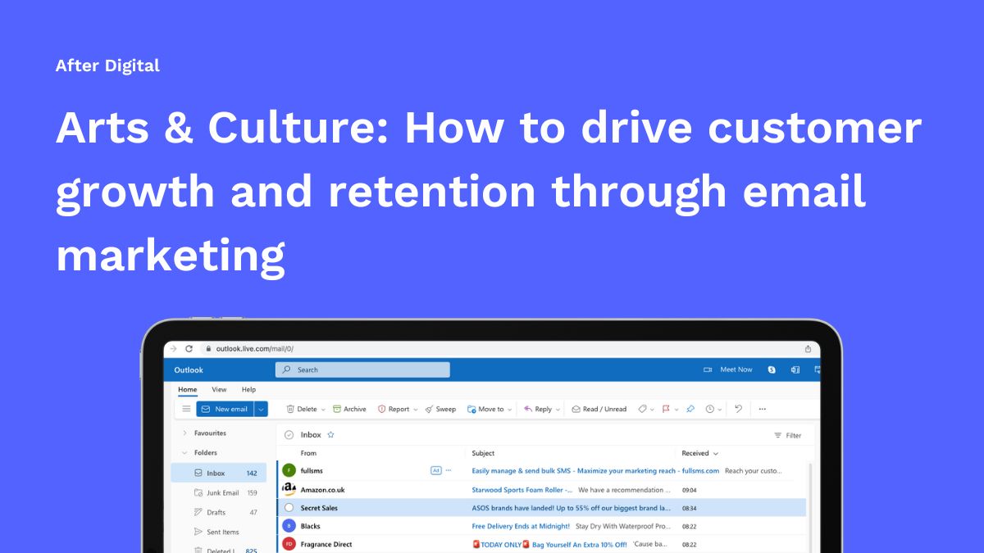Click the Amazon.co.uk sender avatar
This screenshot has width=984, height=553.
tap(289, 489)
